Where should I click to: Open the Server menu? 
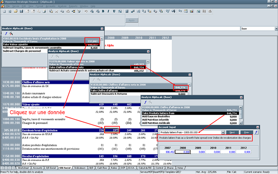pyautogui.click(x=16, y=6)
